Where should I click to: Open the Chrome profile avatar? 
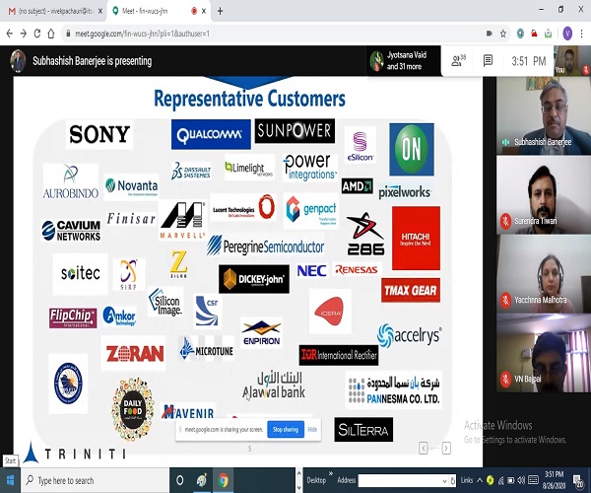pos(567,34)
